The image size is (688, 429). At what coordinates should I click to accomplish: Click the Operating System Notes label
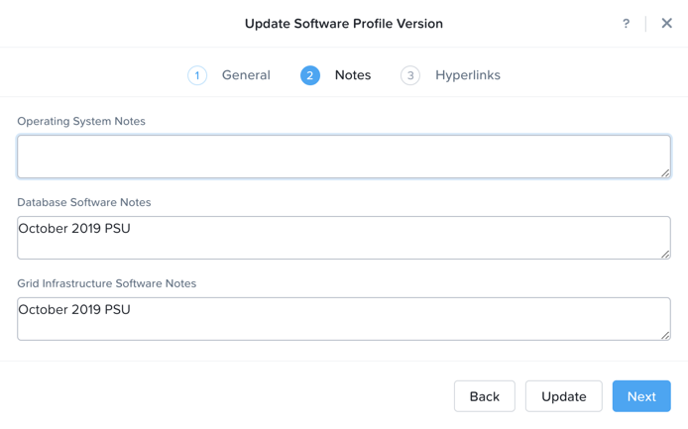tap(81, 121)
